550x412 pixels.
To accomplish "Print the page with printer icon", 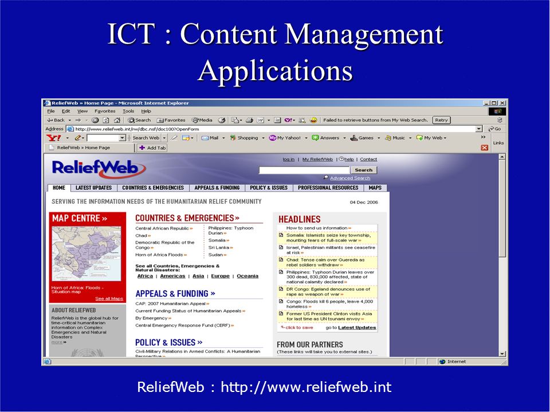I will [x=249, y=120].
